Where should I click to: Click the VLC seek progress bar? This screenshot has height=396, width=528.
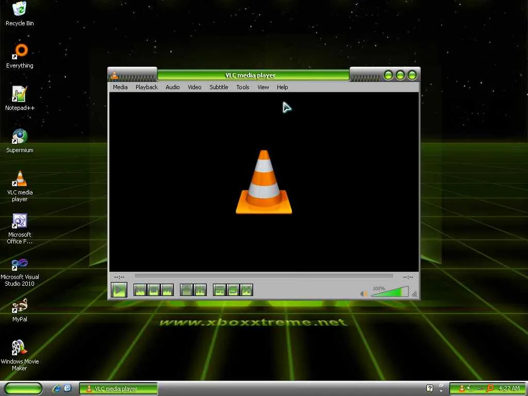point(263,276)
